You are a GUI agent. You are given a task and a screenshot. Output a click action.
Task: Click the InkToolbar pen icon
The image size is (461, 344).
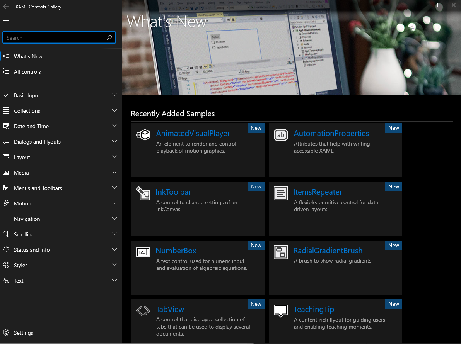point(143,193)
